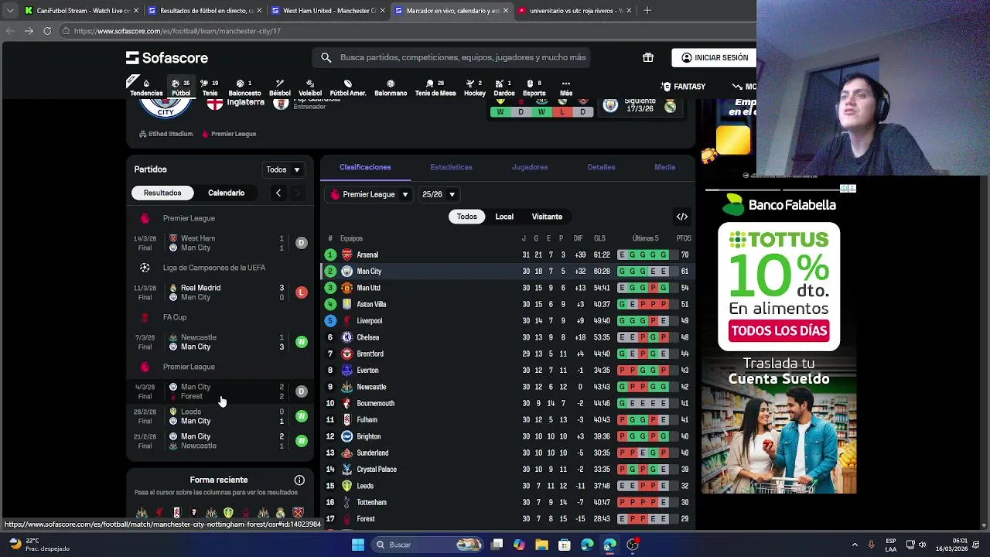Screen dimensions: 990x557
Task: Switch to the Jugadores tab
Action: click(x=530, y=167)
